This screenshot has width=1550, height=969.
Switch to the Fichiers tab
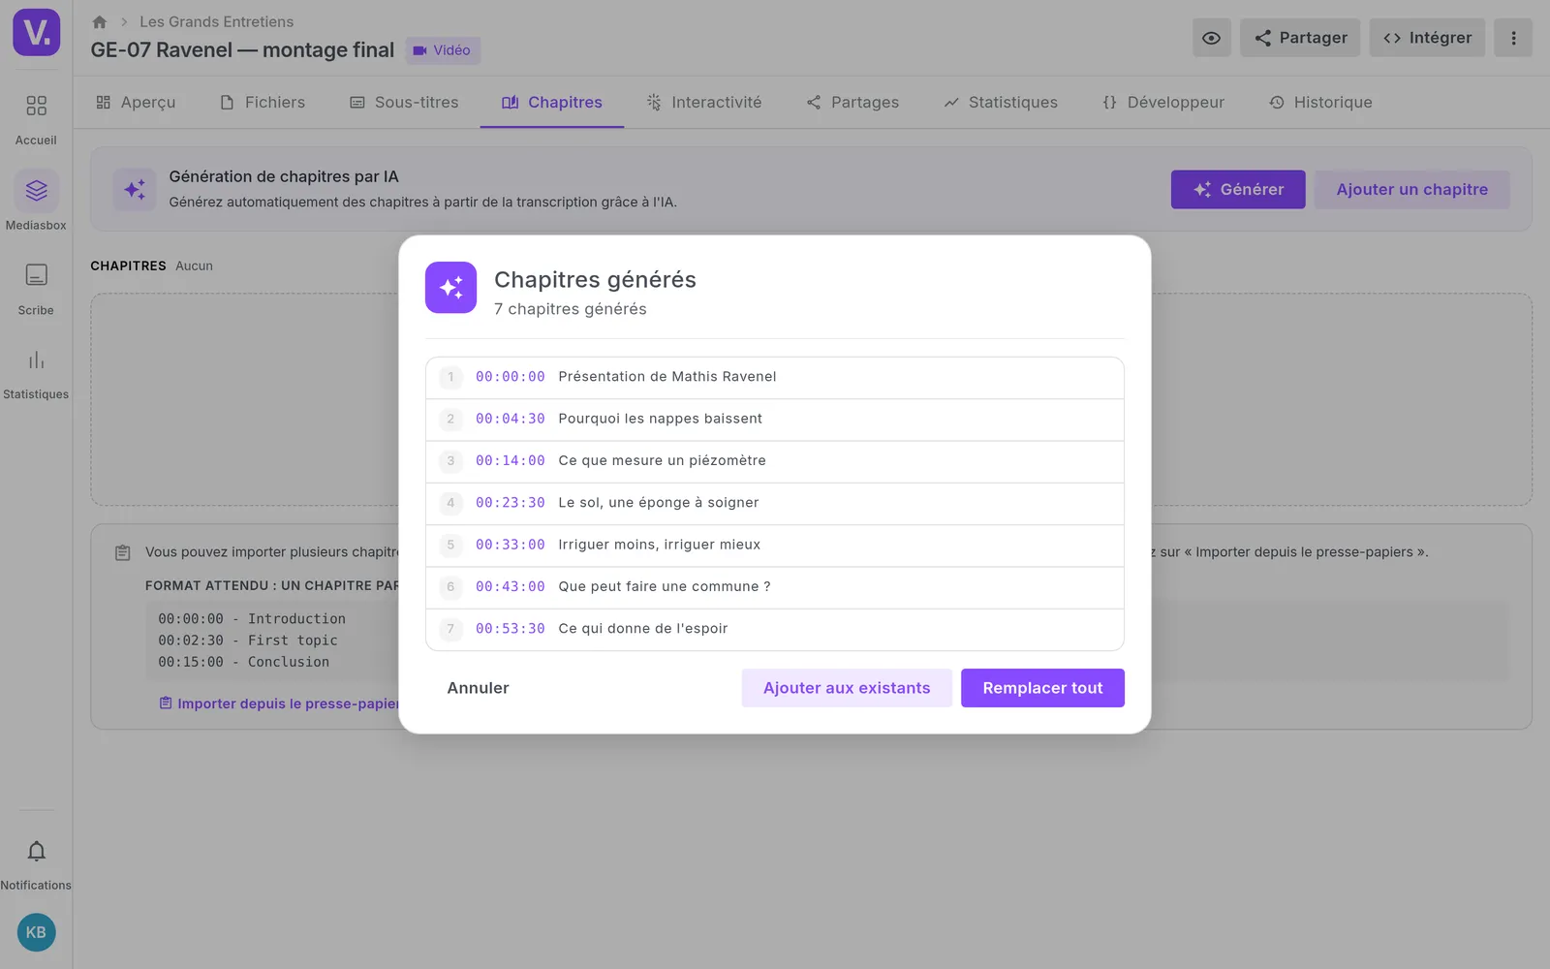(x=263, y=102)
